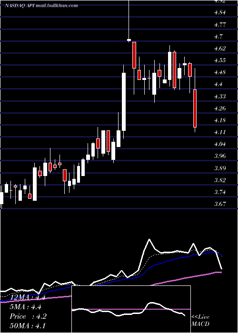Click the 5MA : 4.4 label

pyautogui.click(x=25, y=307)
